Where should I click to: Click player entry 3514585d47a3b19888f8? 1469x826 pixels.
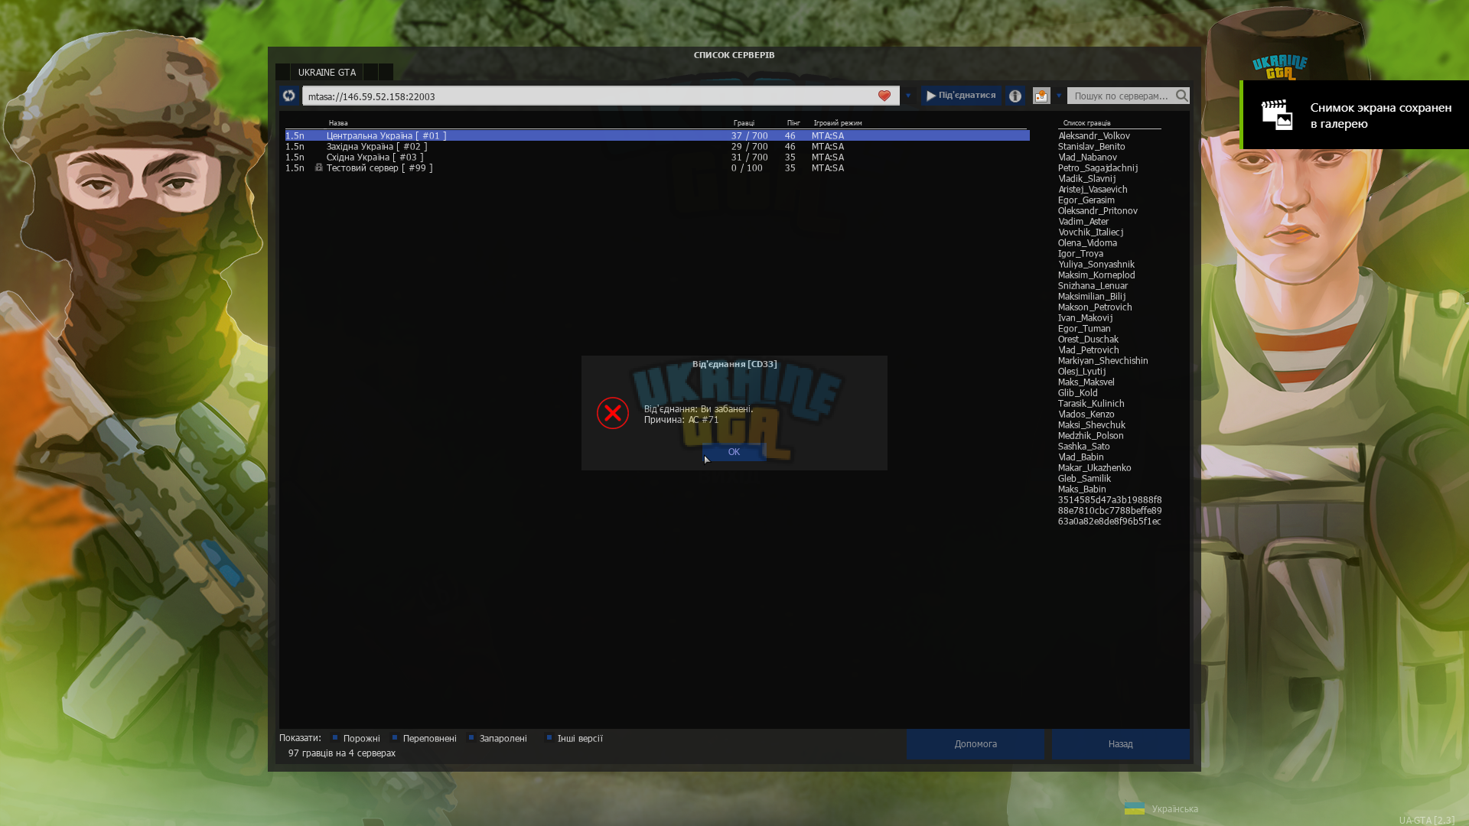coord(1109,499)
